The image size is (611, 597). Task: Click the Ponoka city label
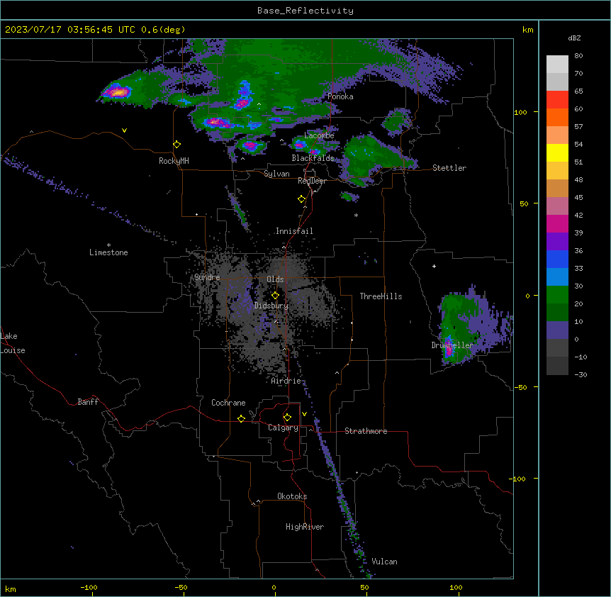coord(340,96)
